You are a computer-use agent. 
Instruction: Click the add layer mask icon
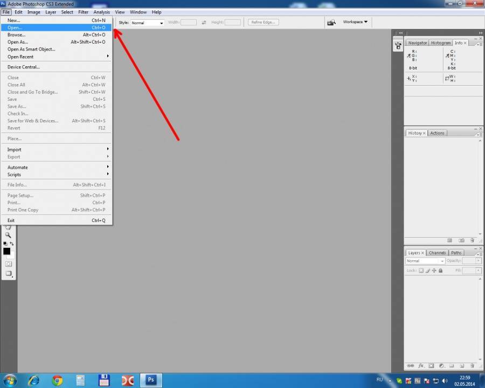[x=431, y=365]
